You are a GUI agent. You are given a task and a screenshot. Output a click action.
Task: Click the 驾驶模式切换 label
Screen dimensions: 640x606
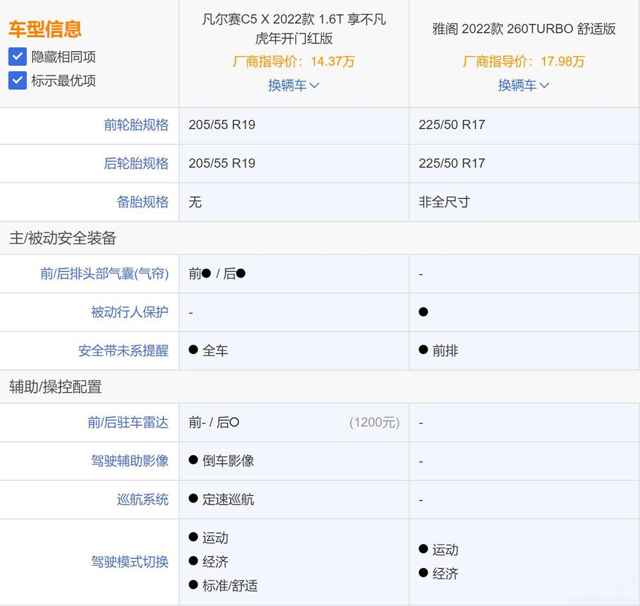coord(130,562)
